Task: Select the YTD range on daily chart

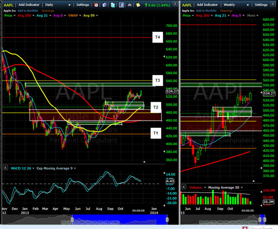Action: [x=75, y=222]
